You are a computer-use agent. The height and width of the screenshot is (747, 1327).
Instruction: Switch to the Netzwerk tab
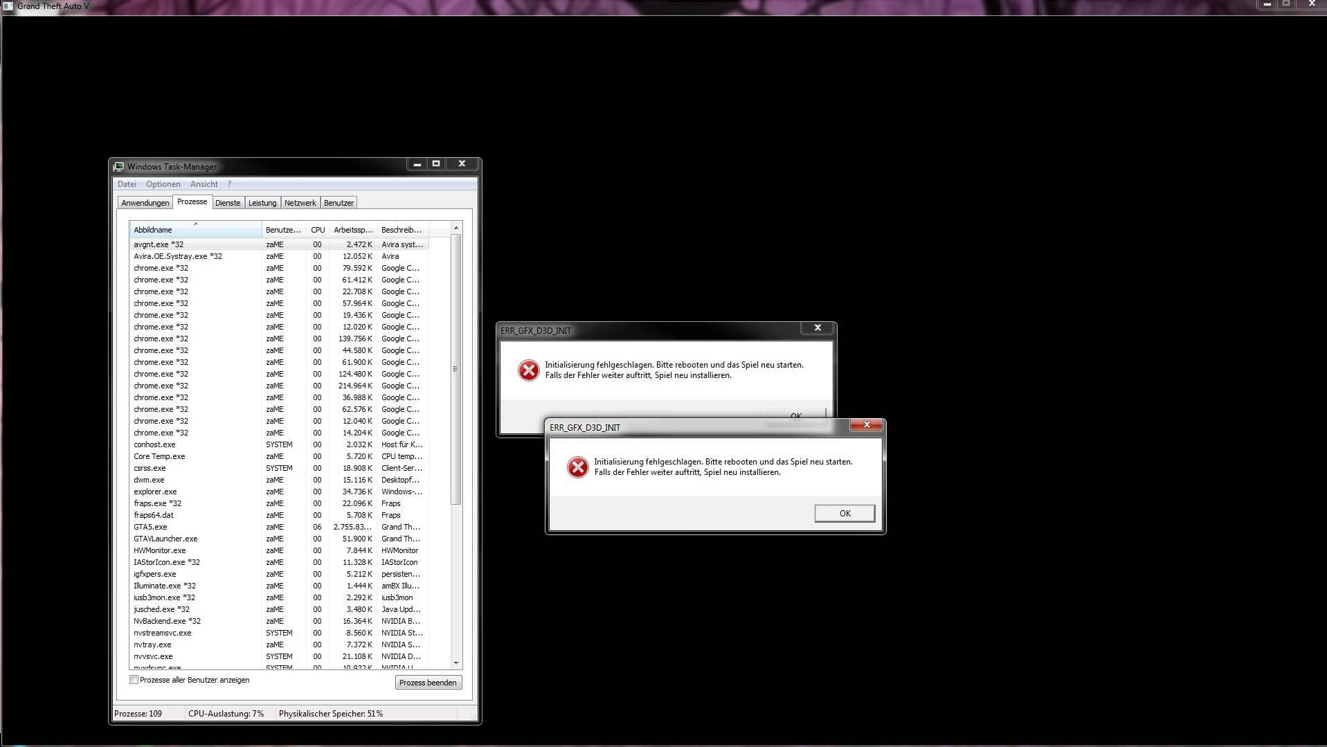pos(300,203)
